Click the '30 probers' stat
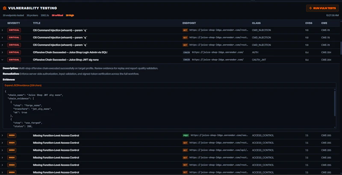 (x=32, y=15)
